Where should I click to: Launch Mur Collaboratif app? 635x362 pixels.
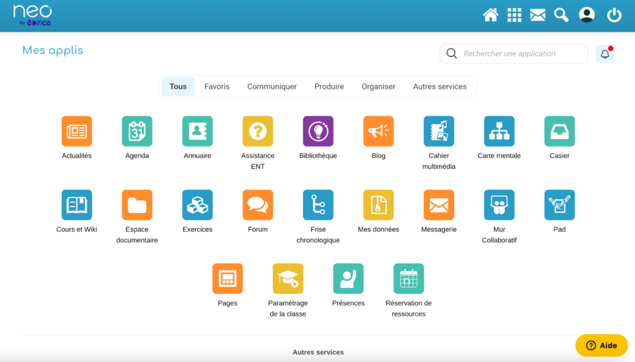click(x=499, y=205)
